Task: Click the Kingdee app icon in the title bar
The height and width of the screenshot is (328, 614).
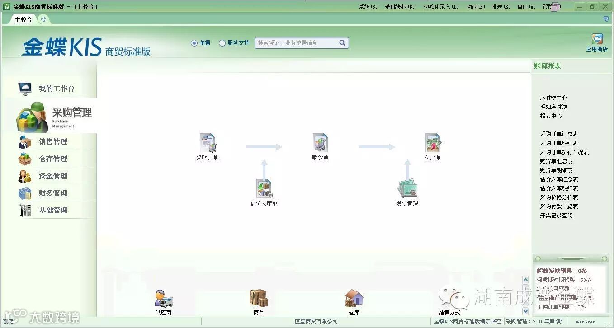Action: [7, 6]
